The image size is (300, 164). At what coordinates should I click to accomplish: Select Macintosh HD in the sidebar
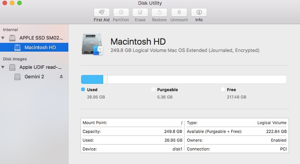pos(34,47)
